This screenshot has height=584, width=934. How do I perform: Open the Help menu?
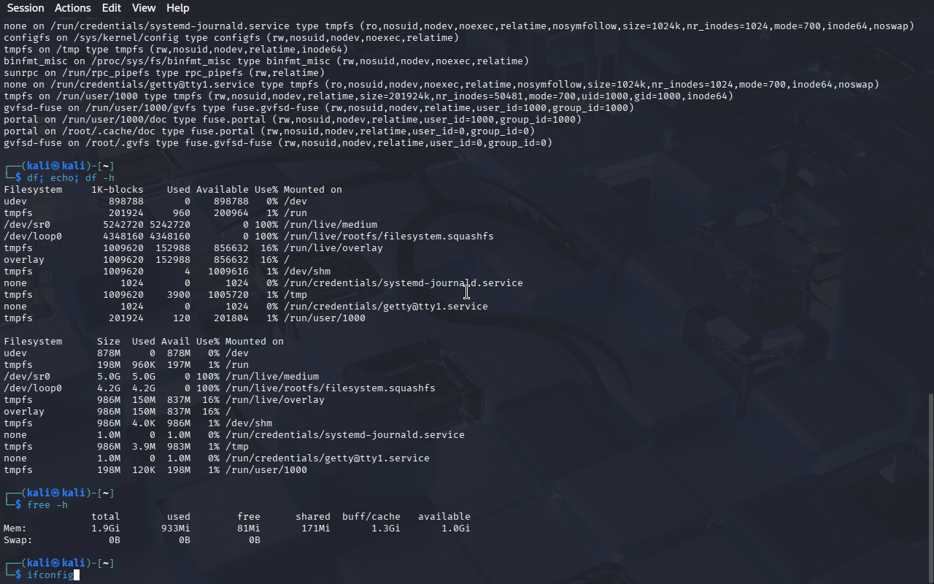(x=177, y=8)
